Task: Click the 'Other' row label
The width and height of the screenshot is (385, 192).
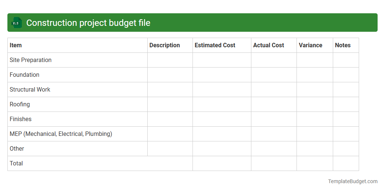Action: 17,149
